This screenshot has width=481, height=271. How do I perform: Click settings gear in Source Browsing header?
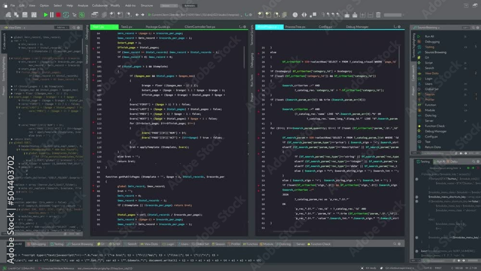click(x=478, y=27)
